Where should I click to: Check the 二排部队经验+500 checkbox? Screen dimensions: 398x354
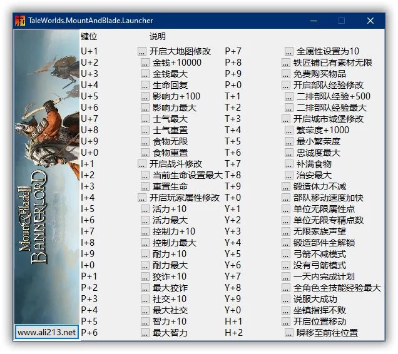point(289,96)
